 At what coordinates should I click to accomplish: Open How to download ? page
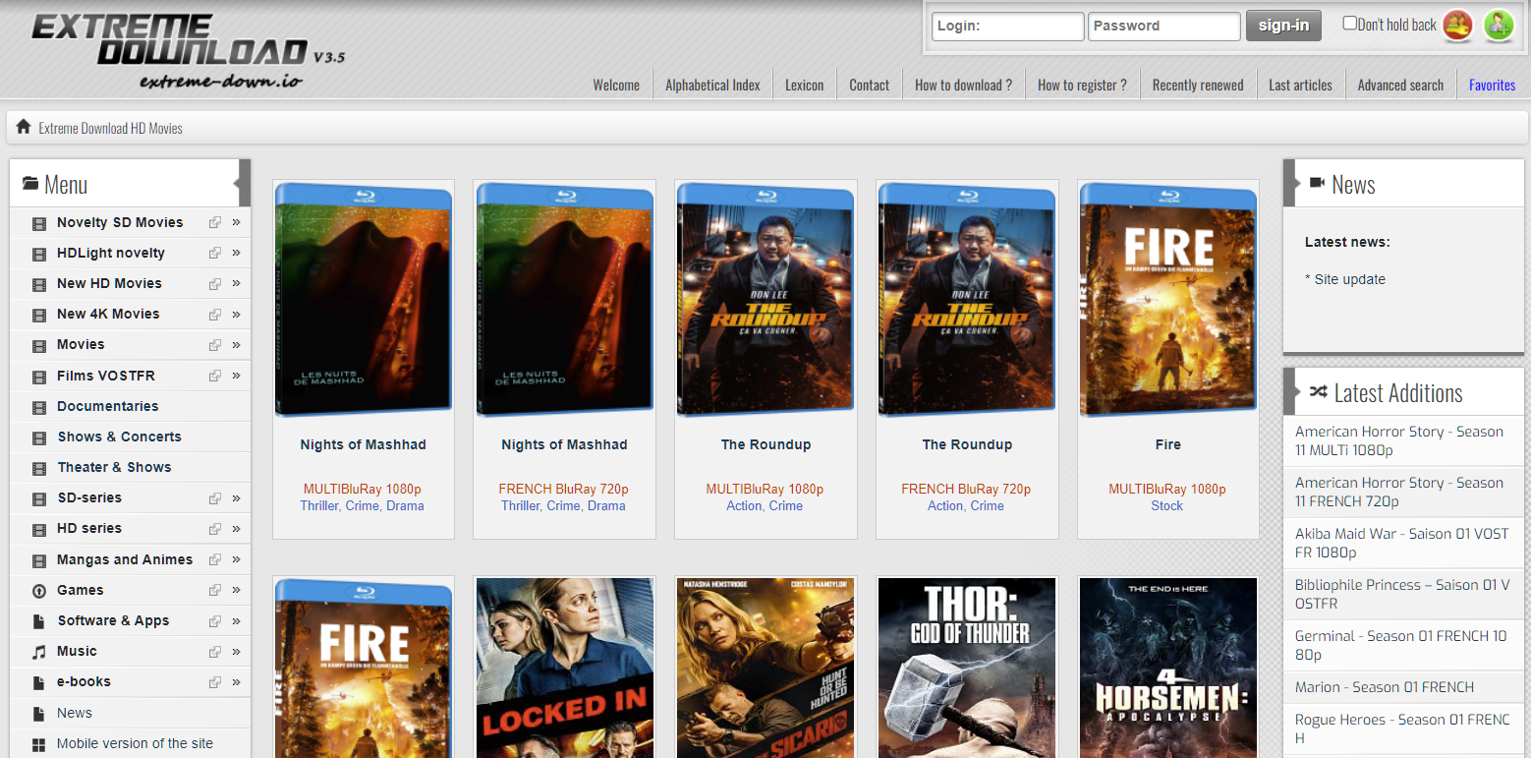(963, 85)
